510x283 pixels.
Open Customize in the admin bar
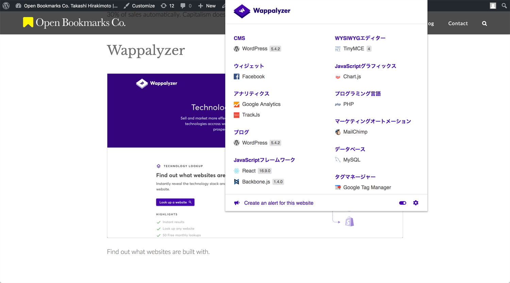[139, 6]
